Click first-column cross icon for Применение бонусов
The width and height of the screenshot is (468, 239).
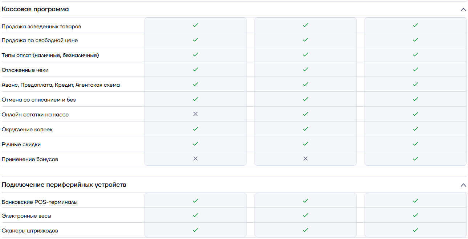pos(195,158)
